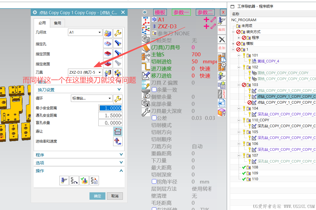Click the MCS coordinate icon in parameter panel

pyautogui.click(x=146, y=21)
